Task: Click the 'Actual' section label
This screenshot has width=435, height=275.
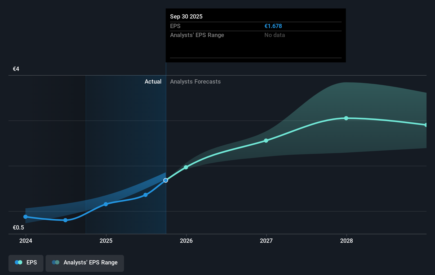Action: [153, 82]
